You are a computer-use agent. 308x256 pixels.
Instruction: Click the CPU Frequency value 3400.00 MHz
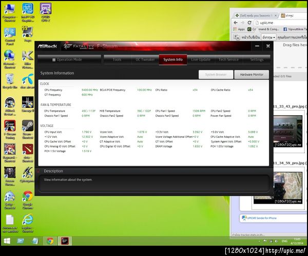(x=89, y=90)
